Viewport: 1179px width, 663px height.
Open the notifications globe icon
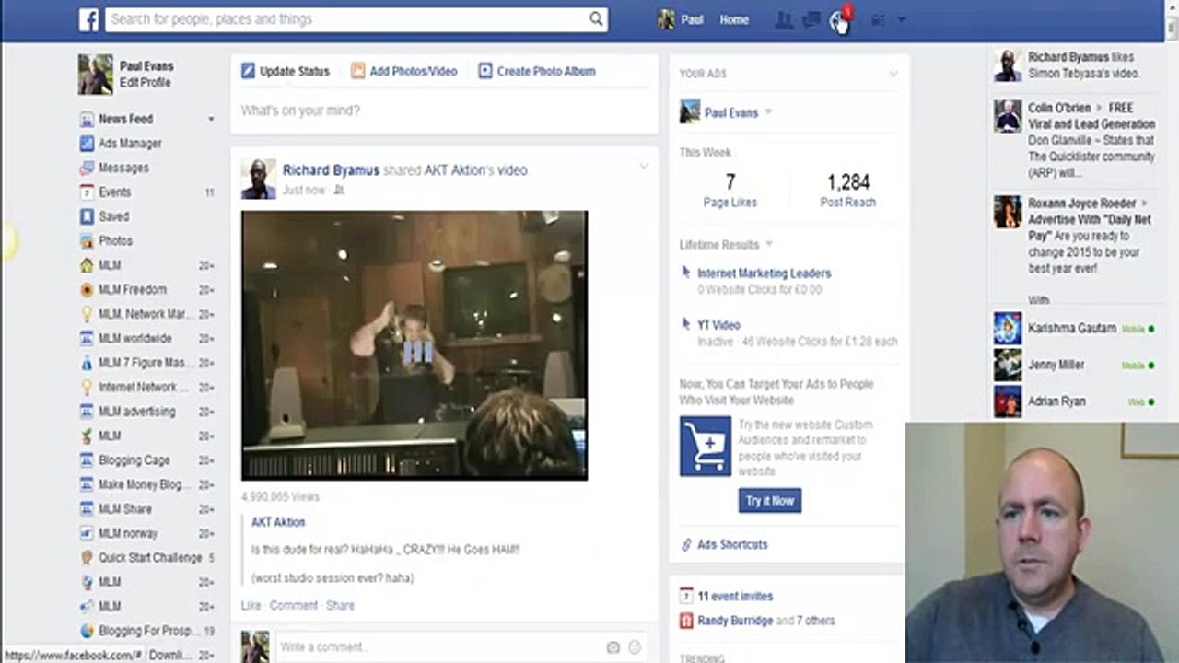(839, 21)
